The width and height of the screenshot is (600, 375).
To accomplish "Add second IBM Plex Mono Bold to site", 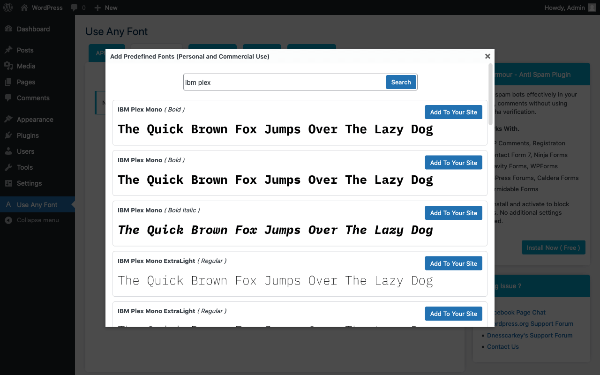I will coord(454,163).
